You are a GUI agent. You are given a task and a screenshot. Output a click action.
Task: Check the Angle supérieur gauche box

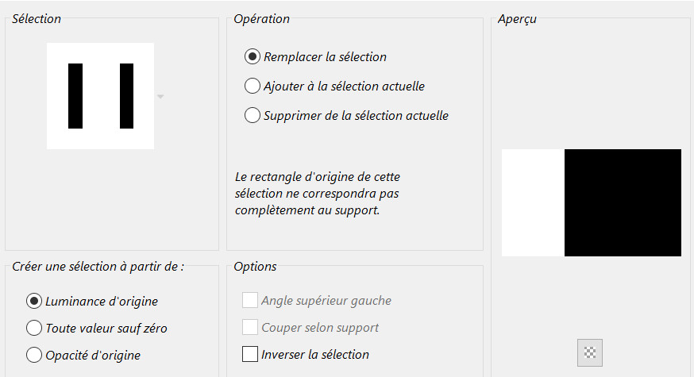click(250, 300)
